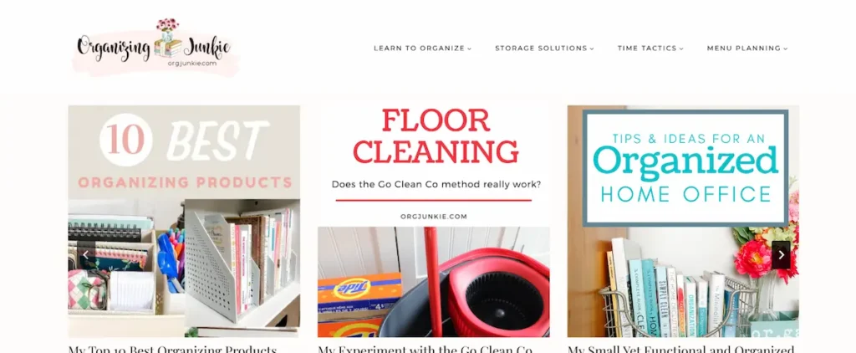This screenshot has width=856, height=353.
Task: Open My Experiment with the Go Clean Co link
Action: pos(425,349)
